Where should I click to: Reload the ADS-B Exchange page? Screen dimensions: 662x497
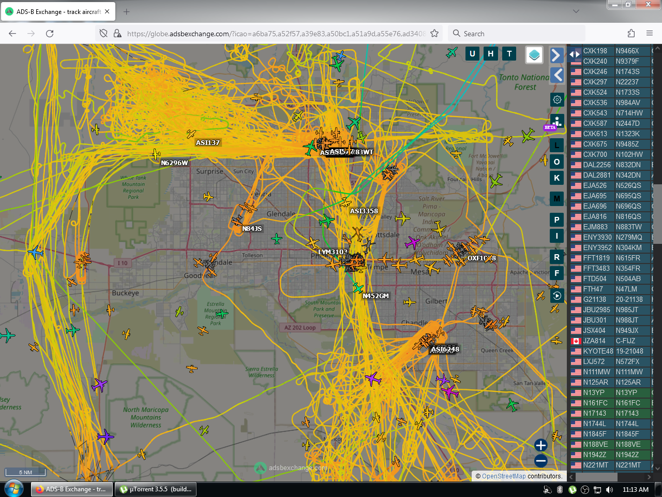pyautogui.click(x=50, y=33)
